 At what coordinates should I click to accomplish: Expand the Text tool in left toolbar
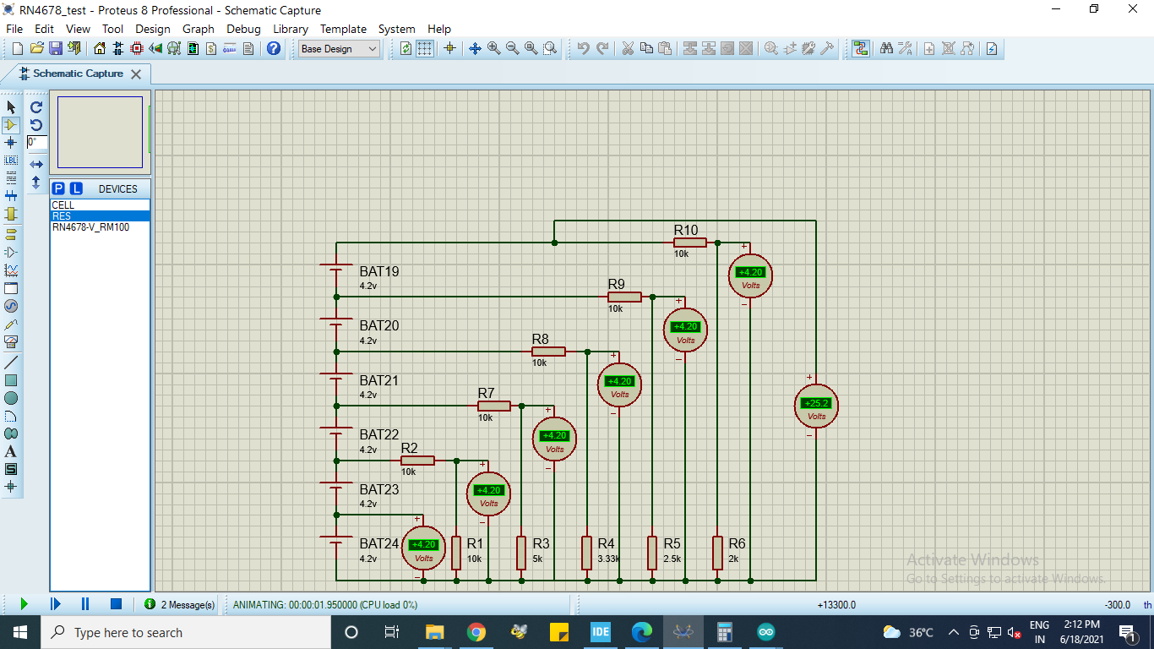coord(10,450)
